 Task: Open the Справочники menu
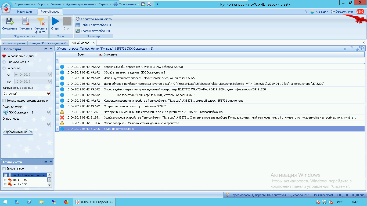(24, 4)
